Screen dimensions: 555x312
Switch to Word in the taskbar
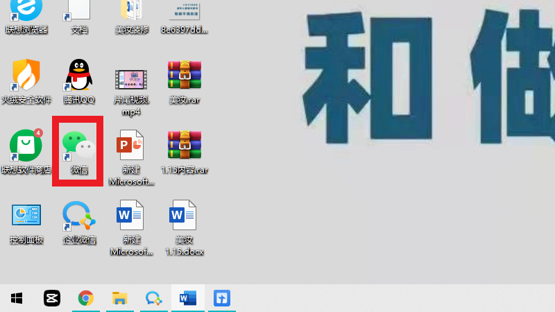coord(187,299)
